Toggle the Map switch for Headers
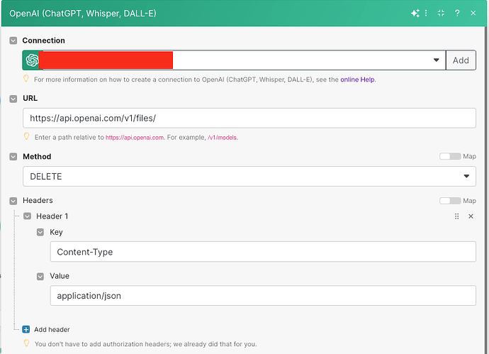Screen dimensions: 489x354 [450, 201]
